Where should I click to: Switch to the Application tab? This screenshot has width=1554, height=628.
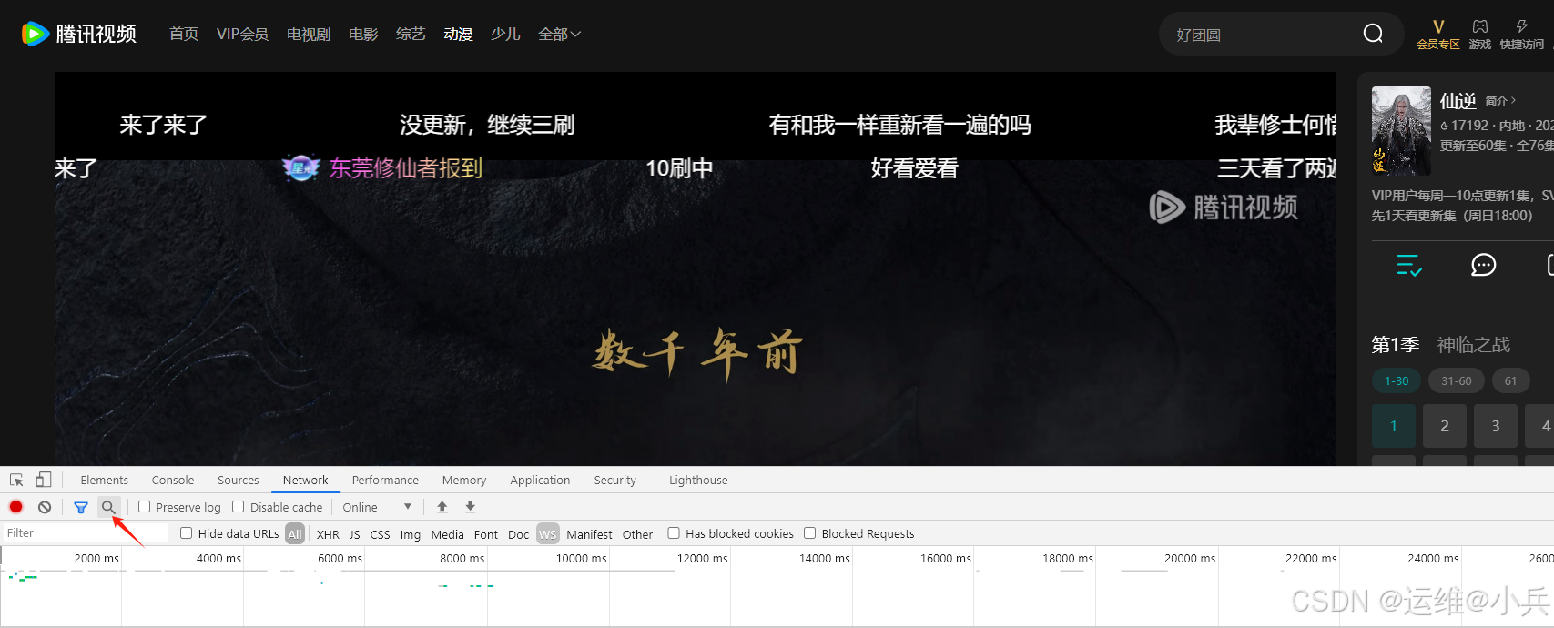tap(540, 480)
